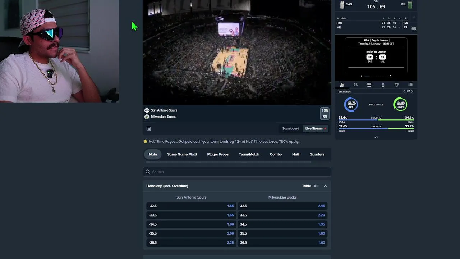Viewport: 460px width, 259px height.
Task: Click the picture-in-picture icon below the stream
Action: (x=149, y=129)
